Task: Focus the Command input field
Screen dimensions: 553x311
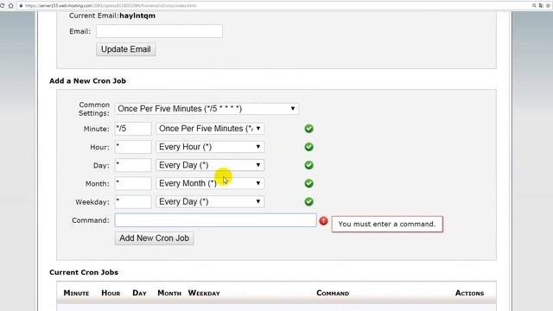Action: pos(215,220)
